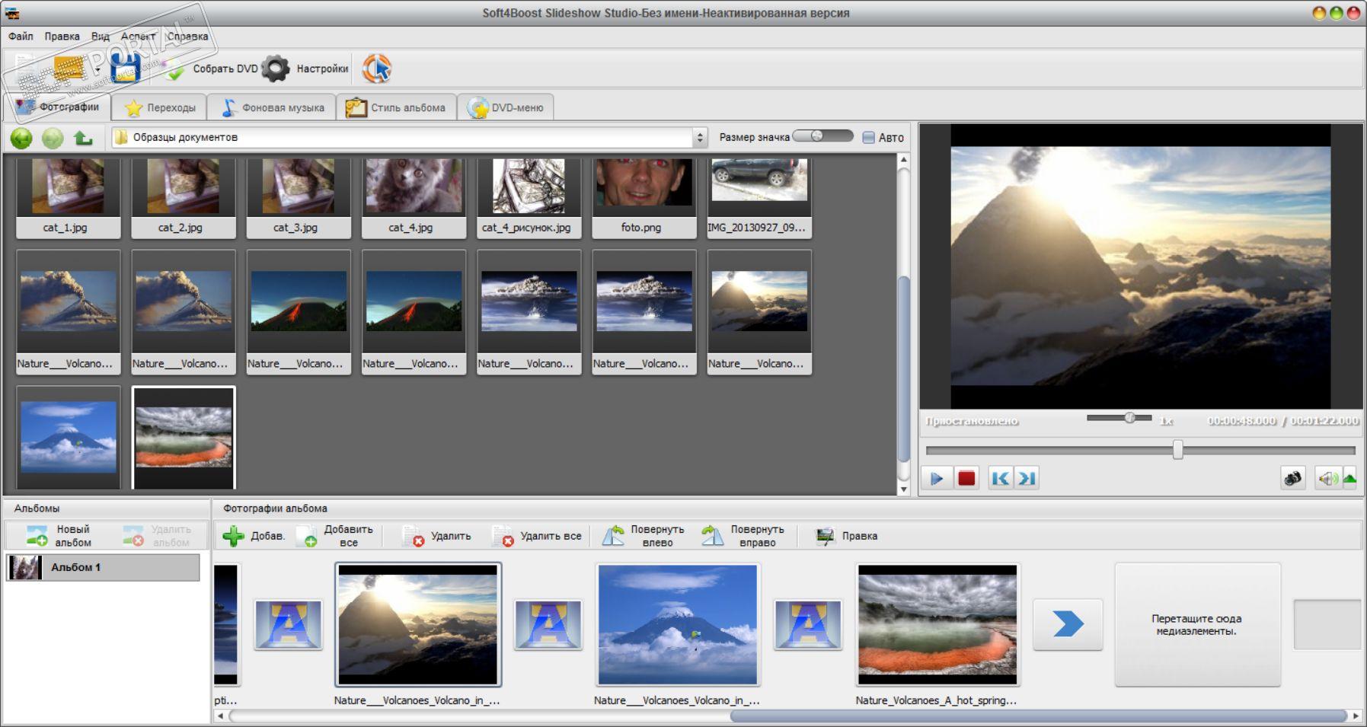Image resolution: width=1367 pixels, height=727 pixels.
Task: Switch to the Transitions tab
Action: [x=160, y=107]
